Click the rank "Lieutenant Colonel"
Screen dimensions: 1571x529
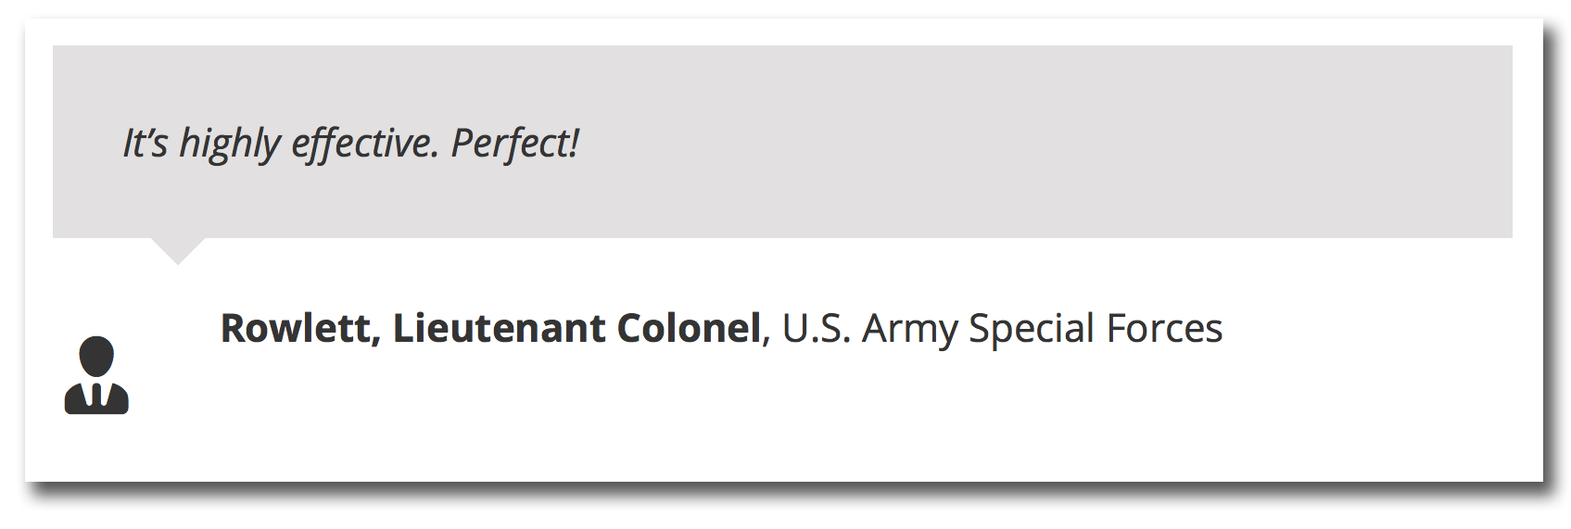pyautogui.click(x=576, y=328)
